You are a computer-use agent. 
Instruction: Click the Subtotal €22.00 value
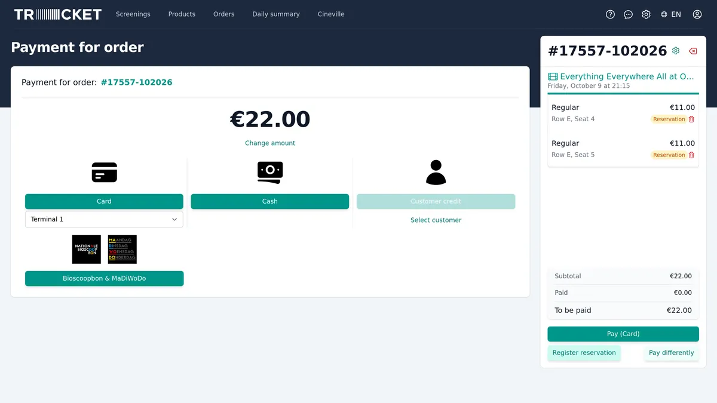681,276
